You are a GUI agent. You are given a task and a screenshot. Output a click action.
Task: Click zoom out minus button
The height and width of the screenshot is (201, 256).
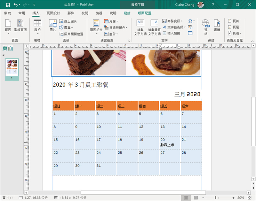(x=203, y=198)
